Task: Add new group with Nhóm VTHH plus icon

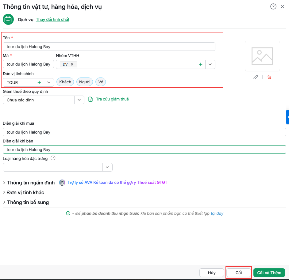Action: point(201,64)
